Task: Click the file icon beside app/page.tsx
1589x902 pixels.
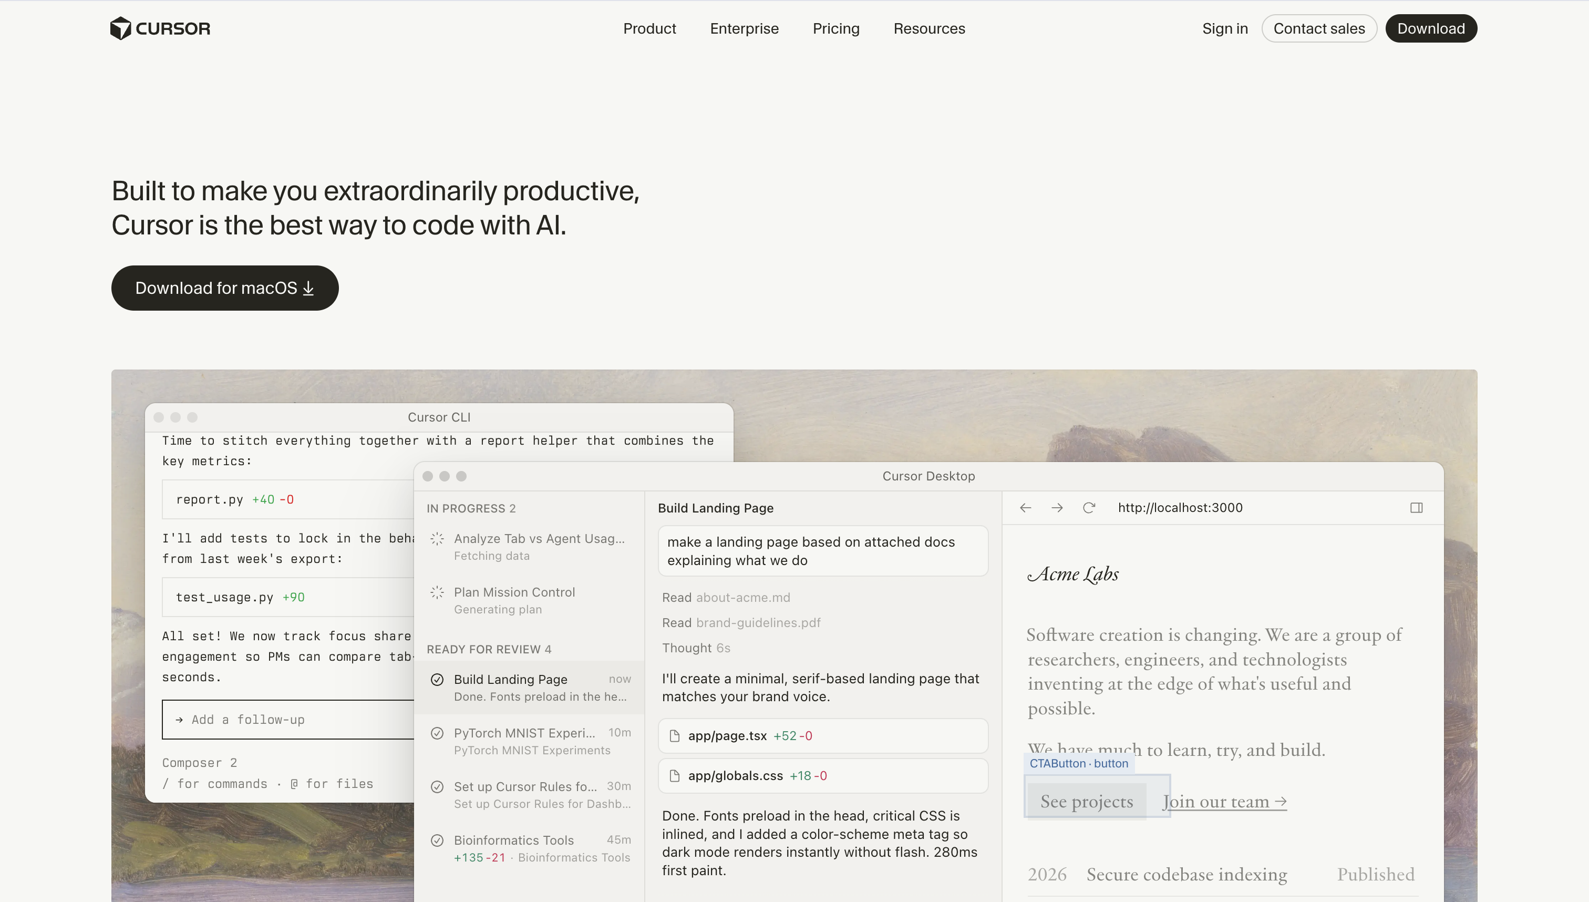Action: click(x=675, y=736)
